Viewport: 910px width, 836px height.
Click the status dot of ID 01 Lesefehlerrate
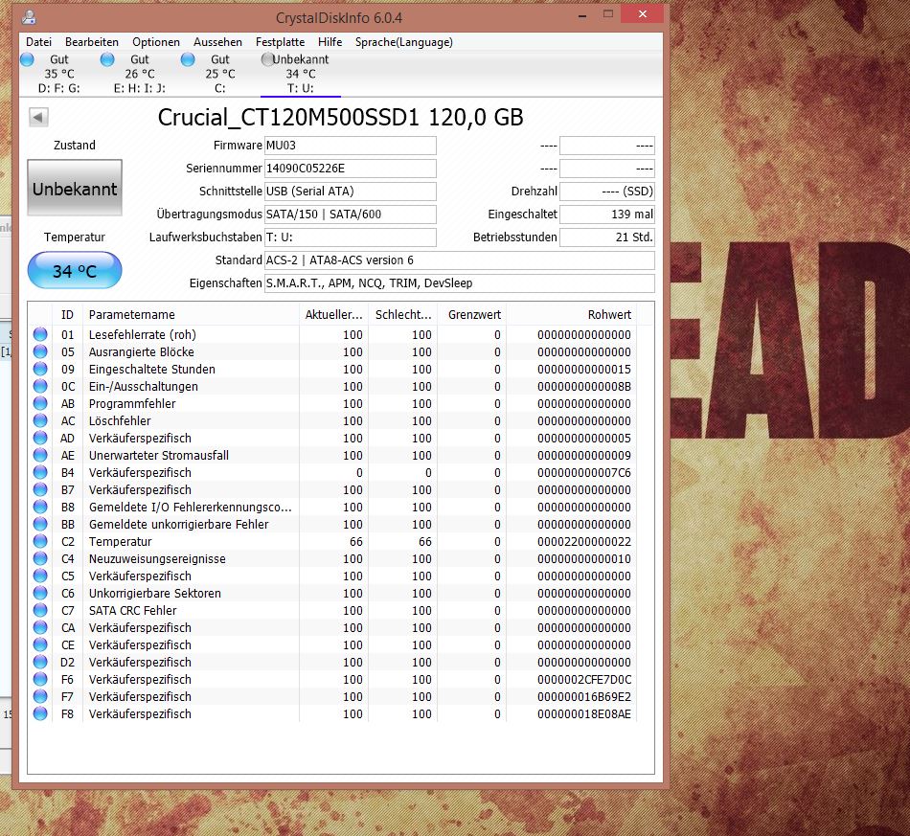[x=40, y=334]
